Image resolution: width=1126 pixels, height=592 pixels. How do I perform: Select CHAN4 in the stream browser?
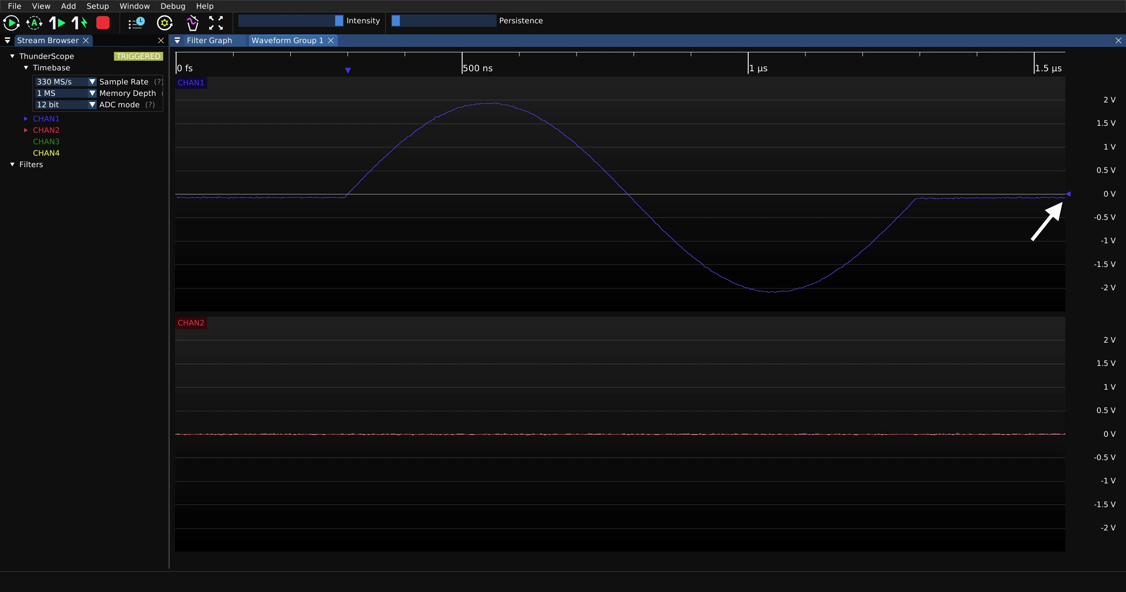point(46,153)
